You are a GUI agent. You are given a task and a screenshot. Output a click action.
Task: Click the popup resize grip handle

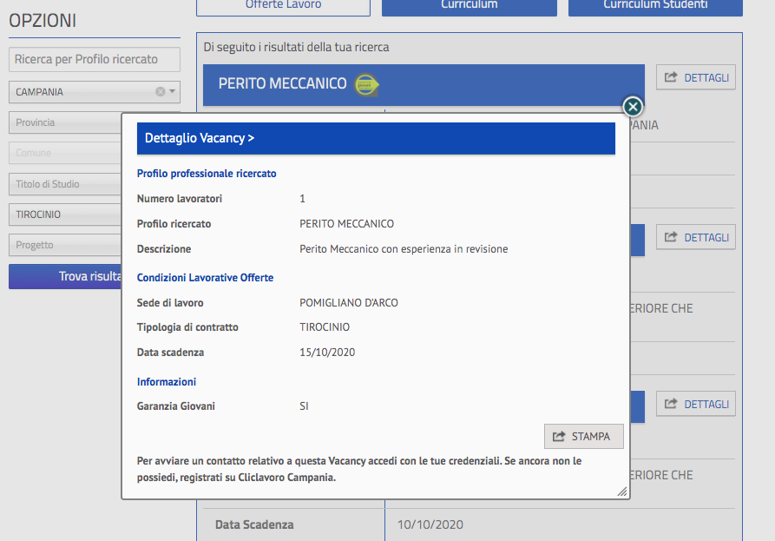coord(622,492)
